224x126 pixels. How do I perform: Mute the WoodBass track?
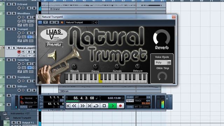(9, 13)
